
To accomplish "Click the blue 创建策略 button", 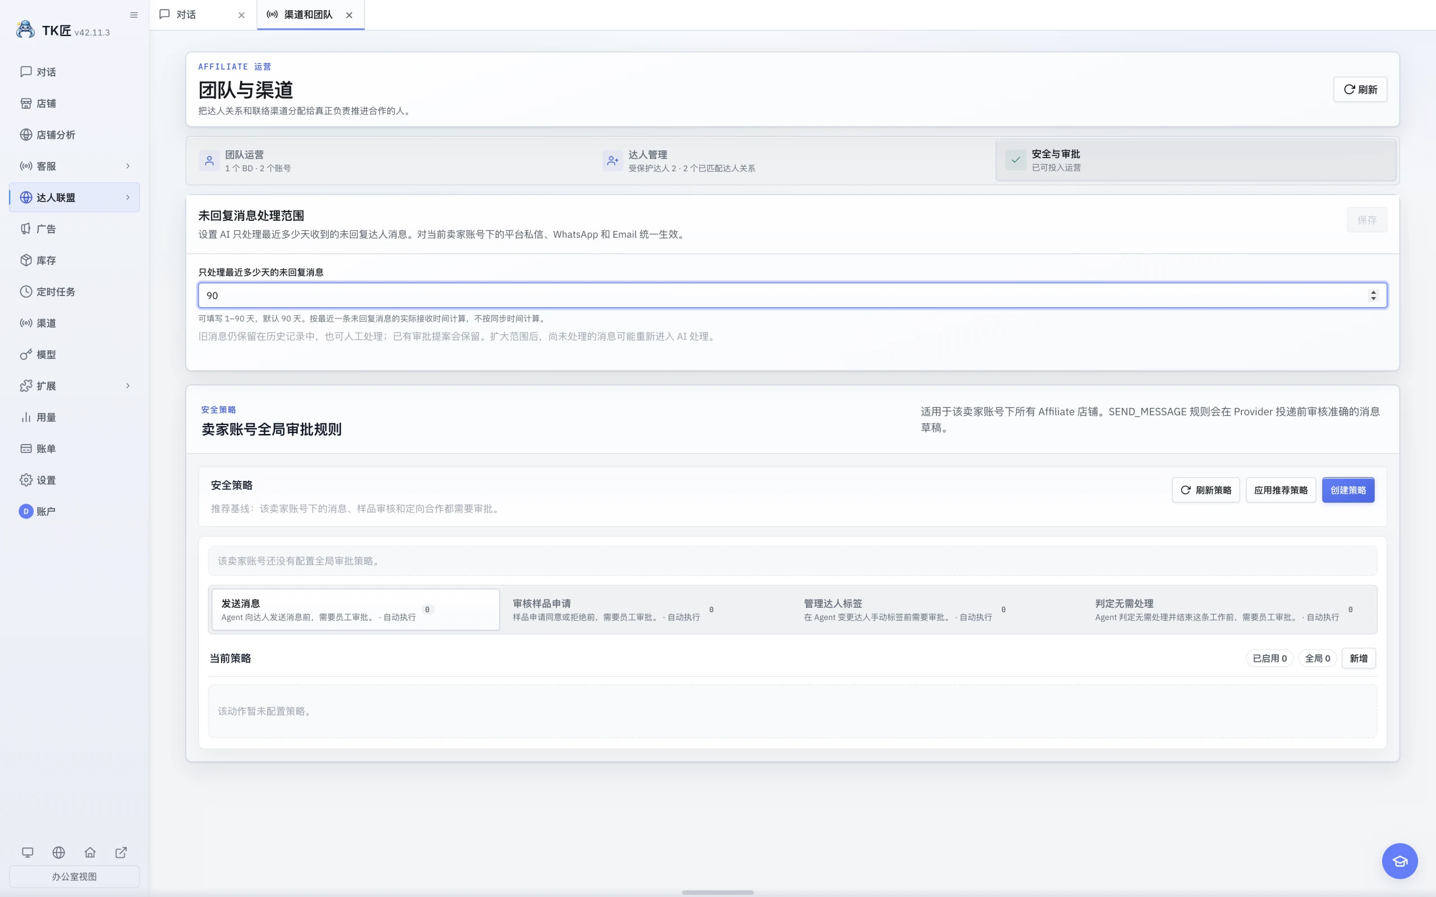I will (1348, 490).
